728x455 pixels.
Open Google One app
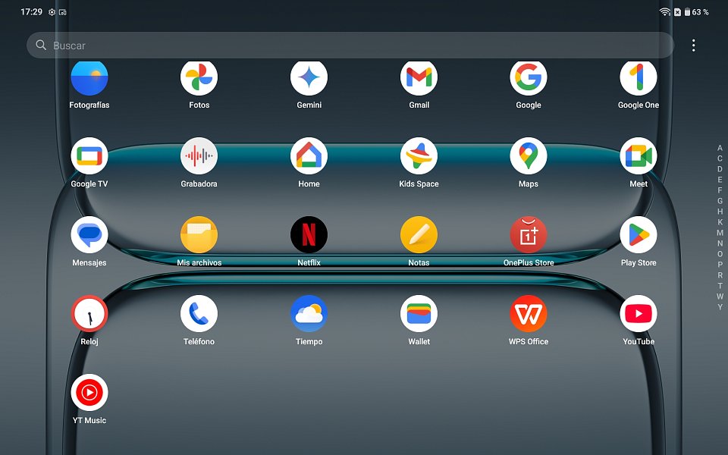tap(639, 78)
